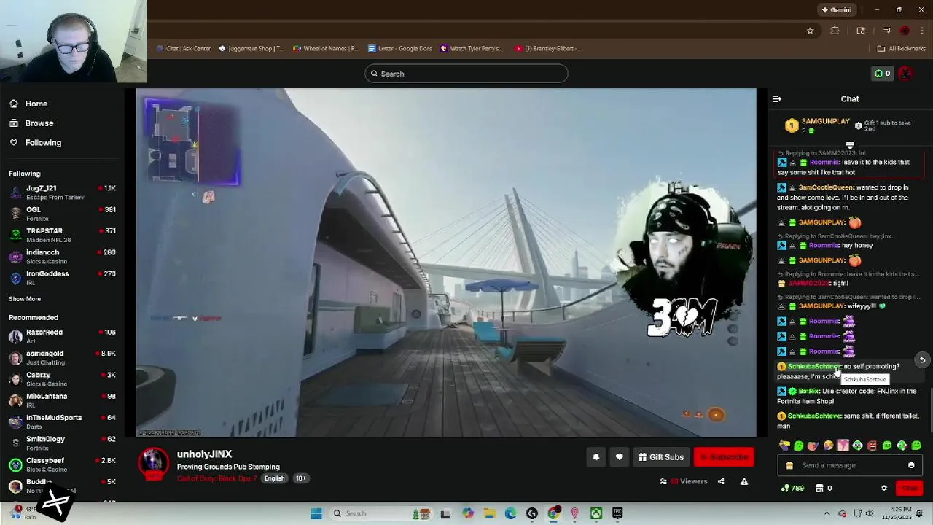The width and height of the screenshot is (933, 525).
Task: Open Chrome three-dot menu
Action: [921, 31]
